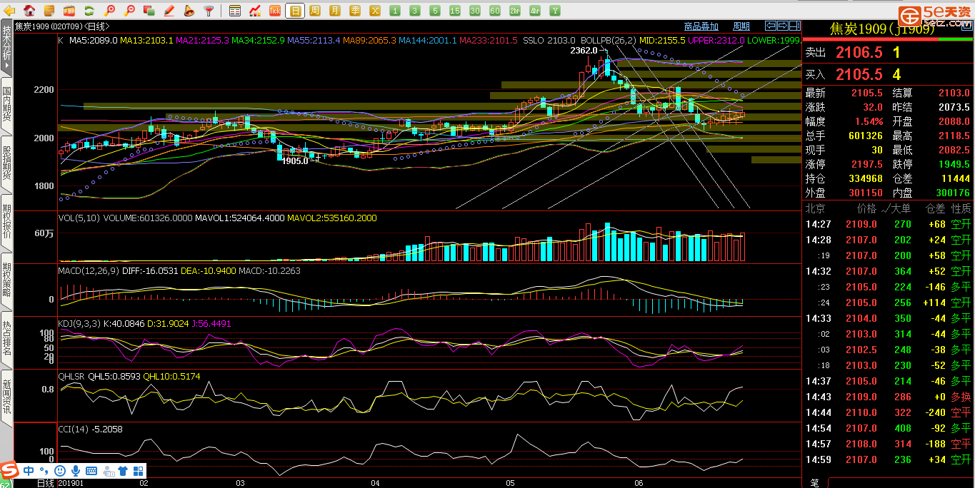Switch to 5-minute period
This screenshot has width=975, height=488.
point(435,11)
